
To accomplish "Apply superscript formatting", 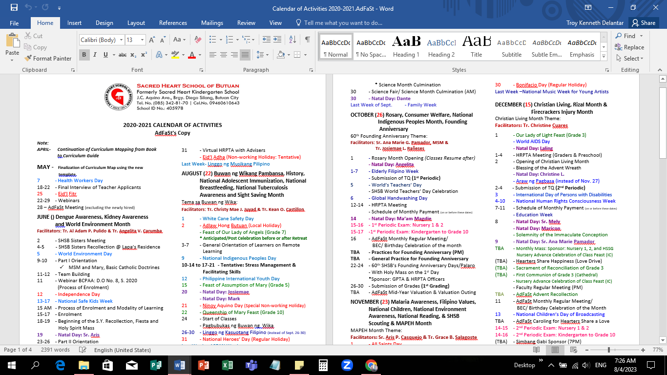I will (x=144, y=55).
